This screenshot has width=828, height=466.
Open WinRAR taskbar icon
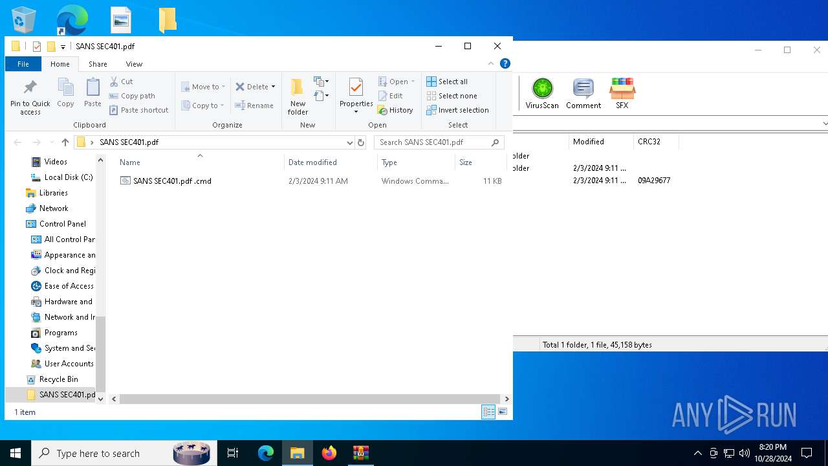[360, 453]
